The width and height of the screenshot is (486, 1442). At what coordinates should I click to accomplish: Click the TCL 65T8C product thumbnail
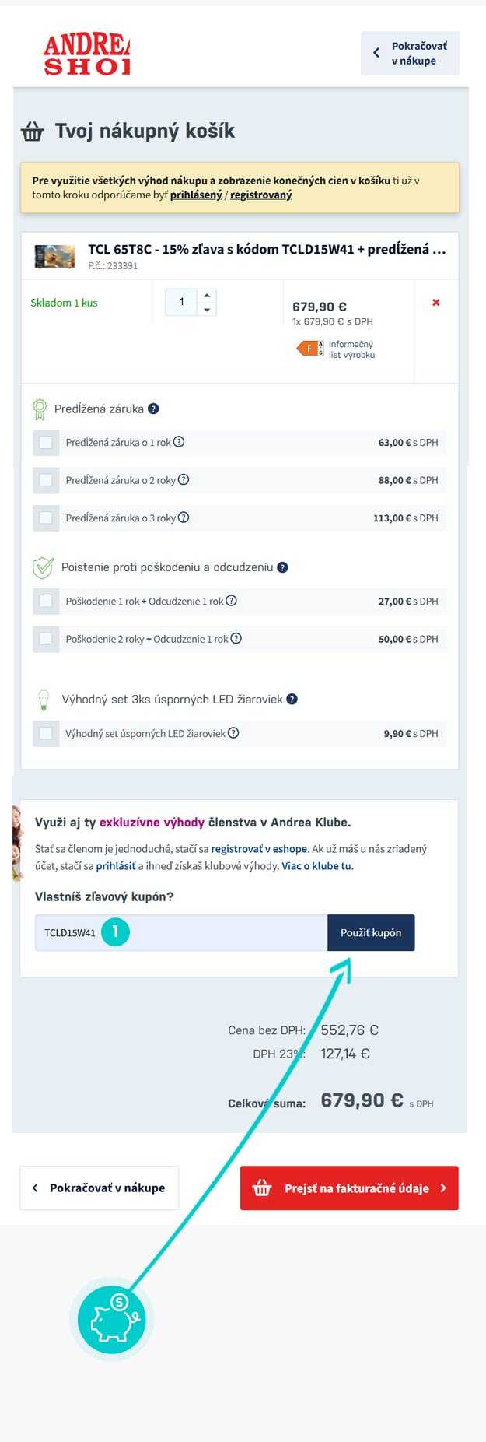coord(55,256)
